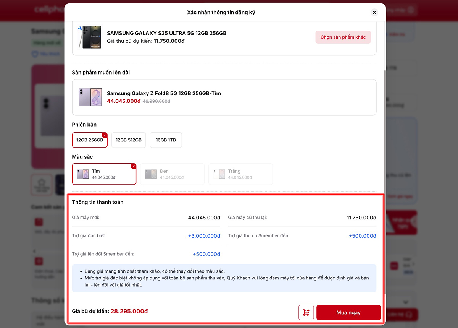Click the title 'Samsung Galaxy Z Fold8 5G 12GB 256GB-Tím'
Image resolution: width=458 pixels, height=328 pixels.
(164, 93)
